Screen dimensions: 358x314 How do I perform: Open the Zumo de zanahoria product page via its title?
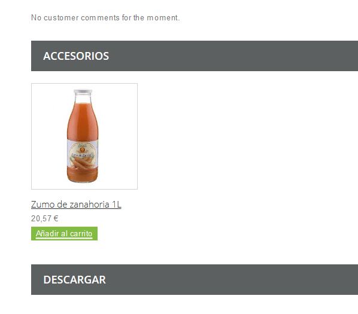76,205
